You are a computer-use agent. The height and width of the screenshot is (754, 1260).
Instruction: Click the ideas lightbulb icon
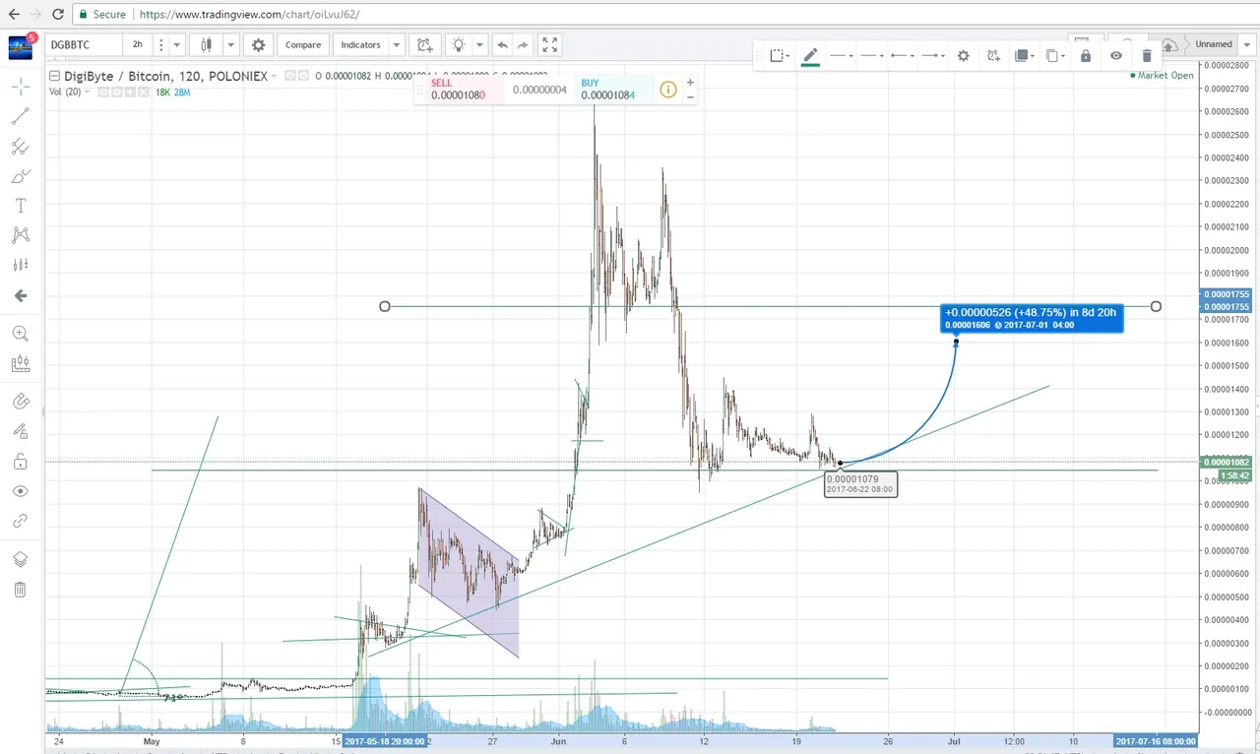[459, 44]
